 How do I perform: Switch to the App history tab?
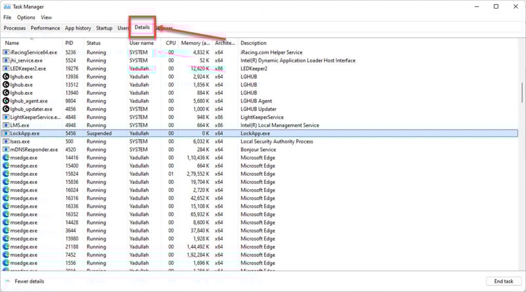(x=78, y=28)
